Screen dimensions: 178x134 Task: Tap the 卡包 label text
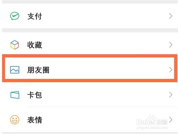click(x=34, y=95)
